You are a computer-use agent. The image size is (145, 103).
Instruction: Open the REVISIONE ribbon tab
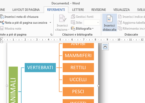click(x=99, y=10)
